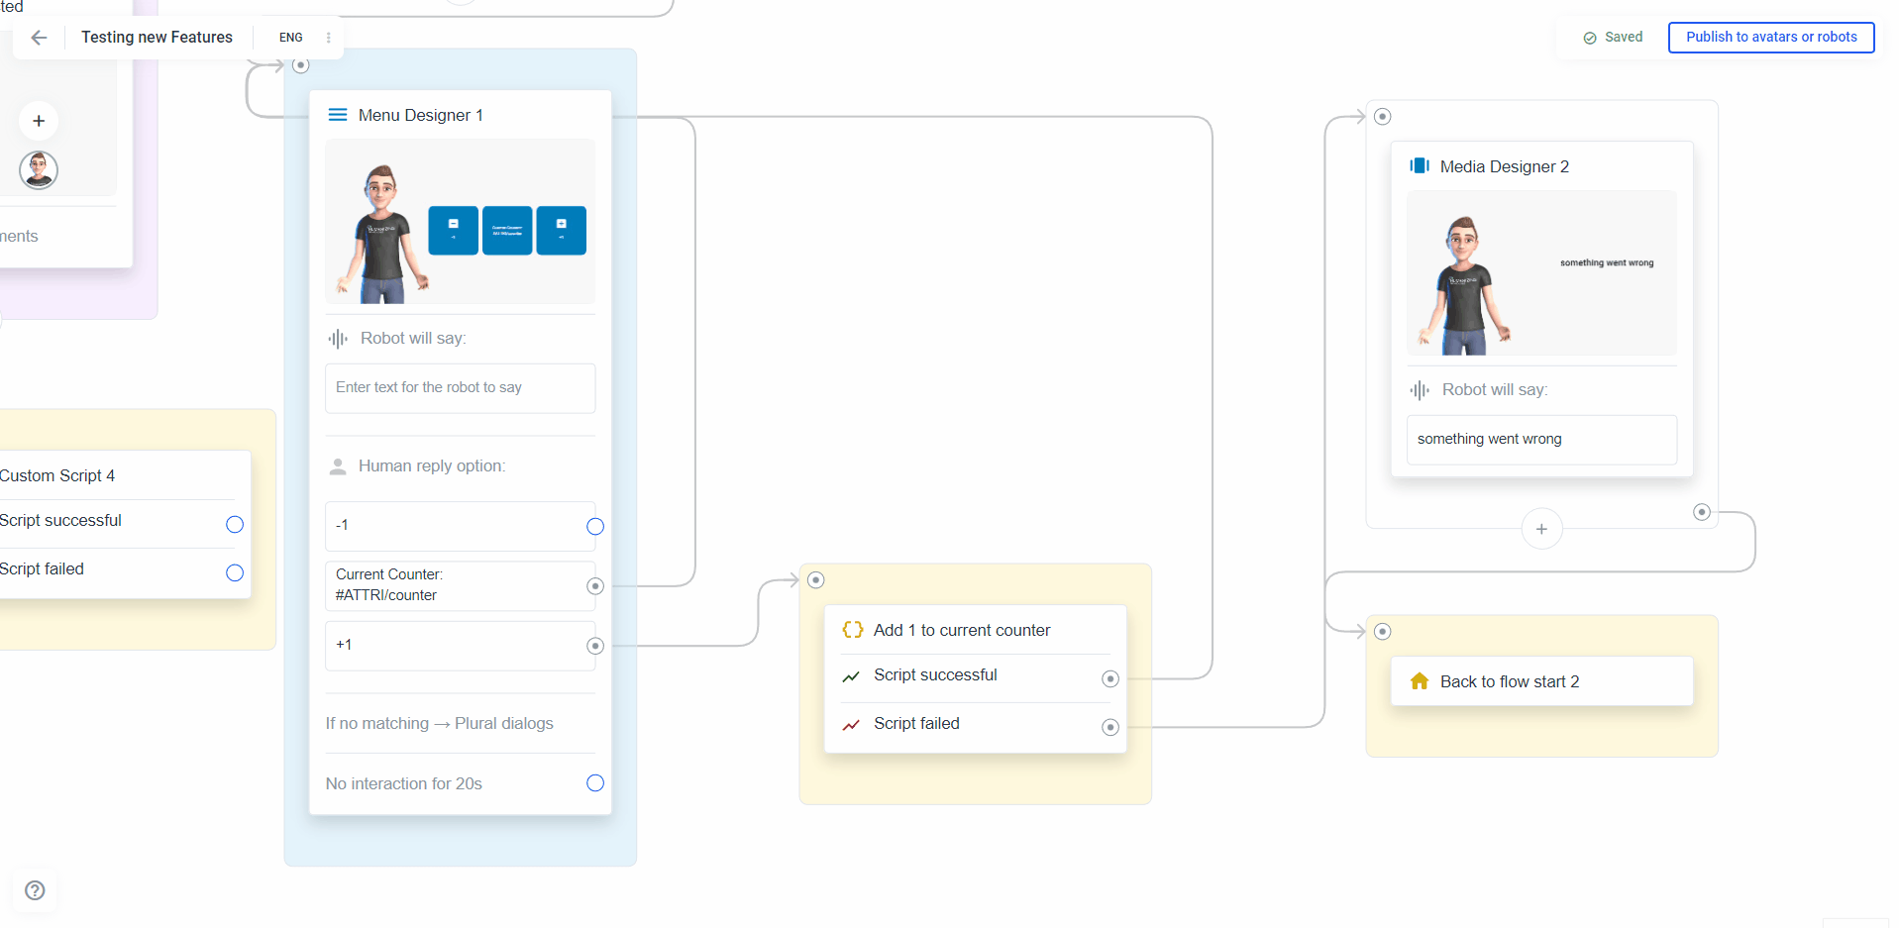
Task: Select the ENG language label
Action: [291, 38]
